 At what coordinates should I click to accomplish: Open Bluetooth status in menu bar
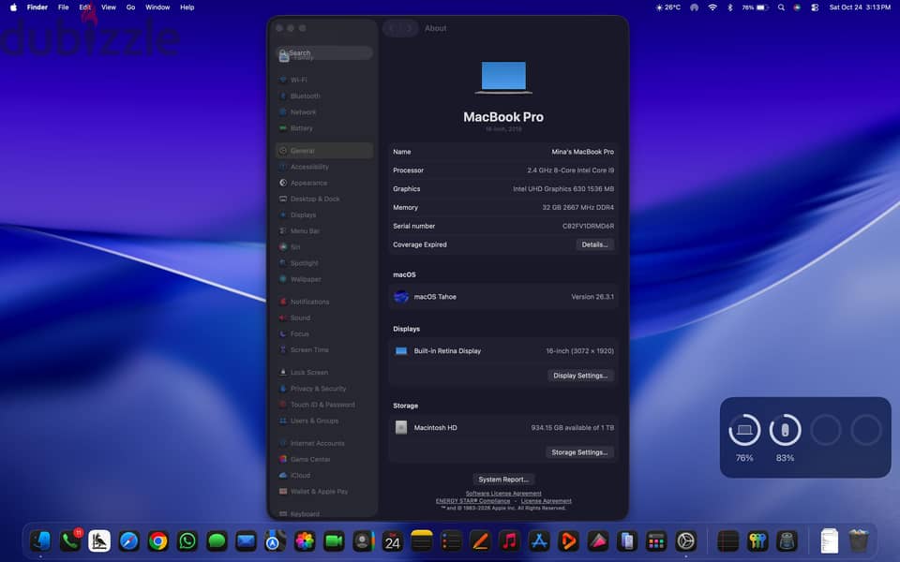tap(730, 7)
